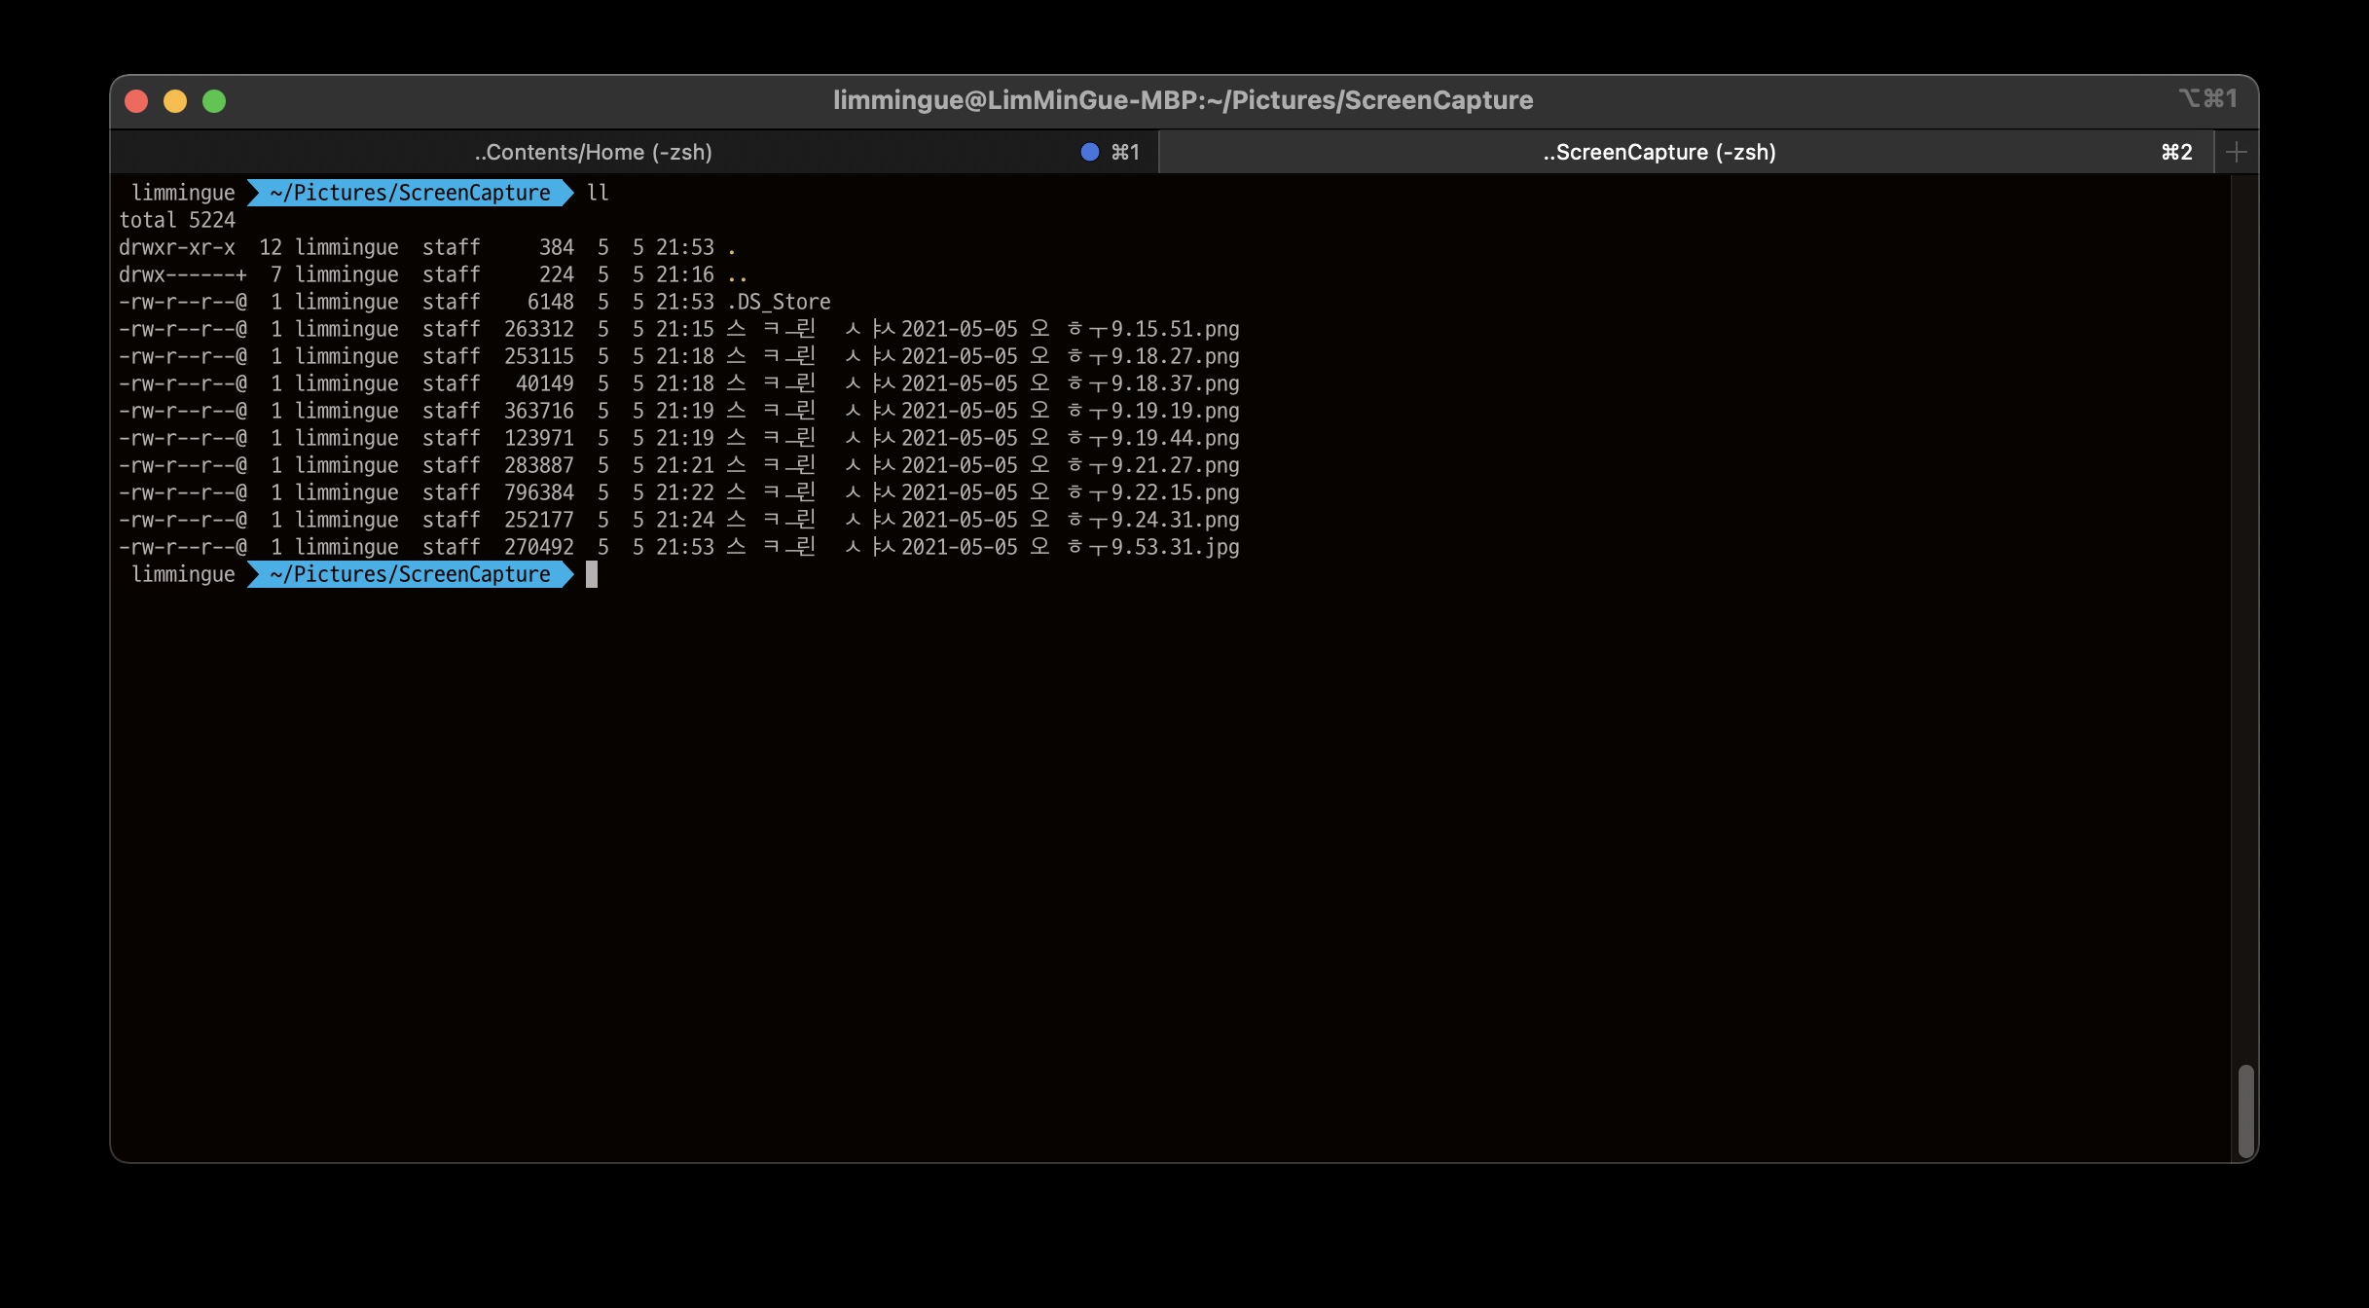Image resolution: width=2369 pixels, height=1308 pixels.
Task: Click the ⌘1 shortcut label on first tab
Action: coord(1124,152)
